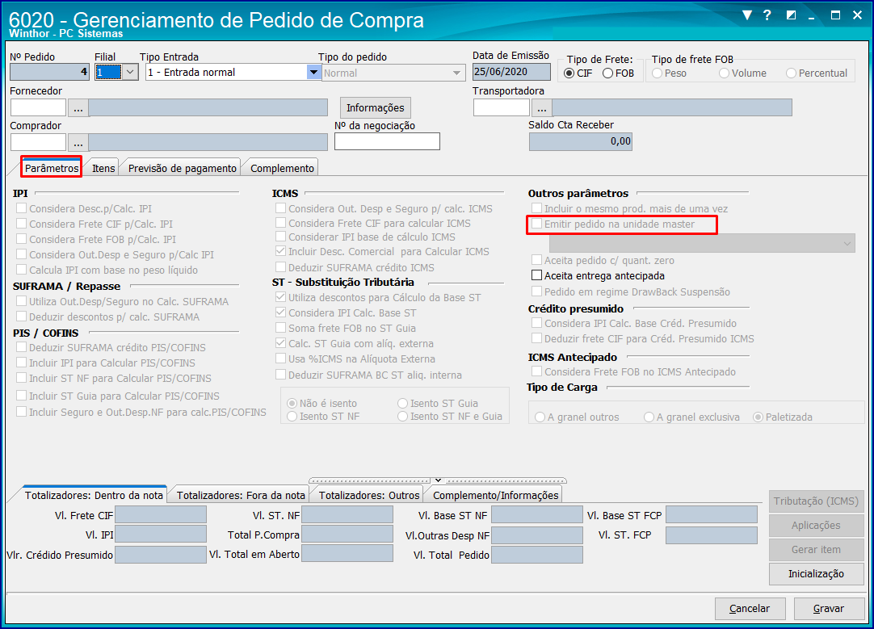Viewport: 874px width, 629px height.
Task: Toggle Emitir pedido na unidade master
Action: point(537,224)
